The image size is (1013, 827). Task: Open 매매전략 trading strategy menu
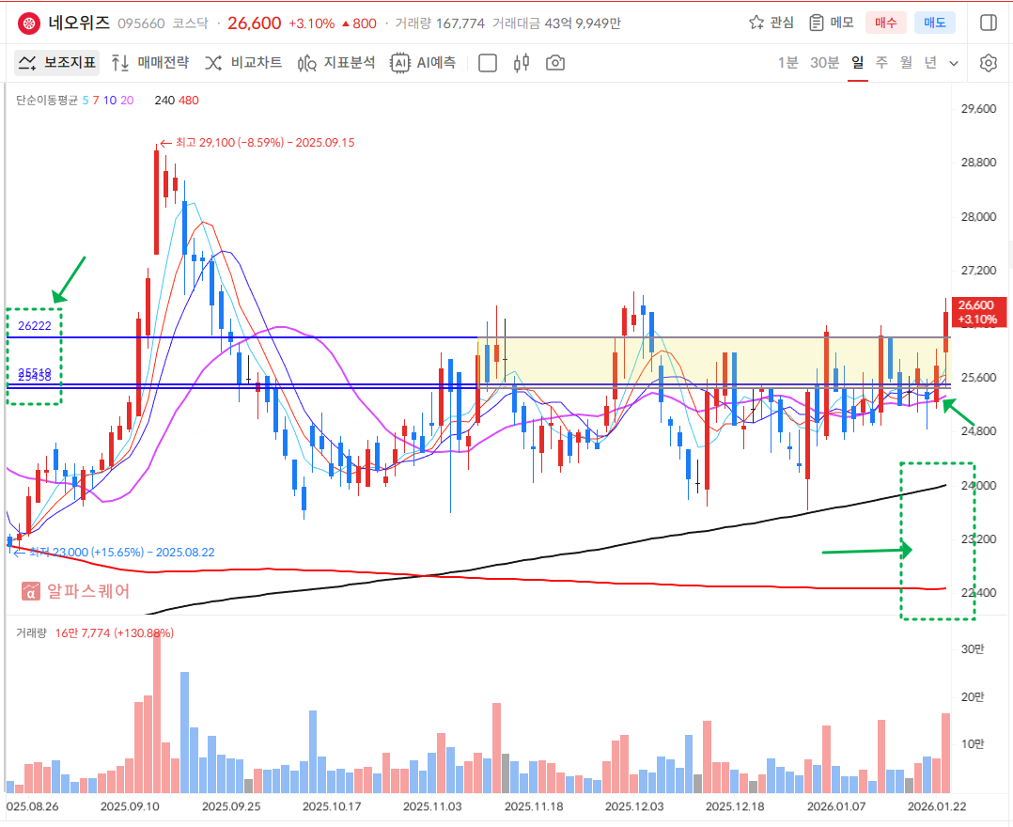click(149, 63)
